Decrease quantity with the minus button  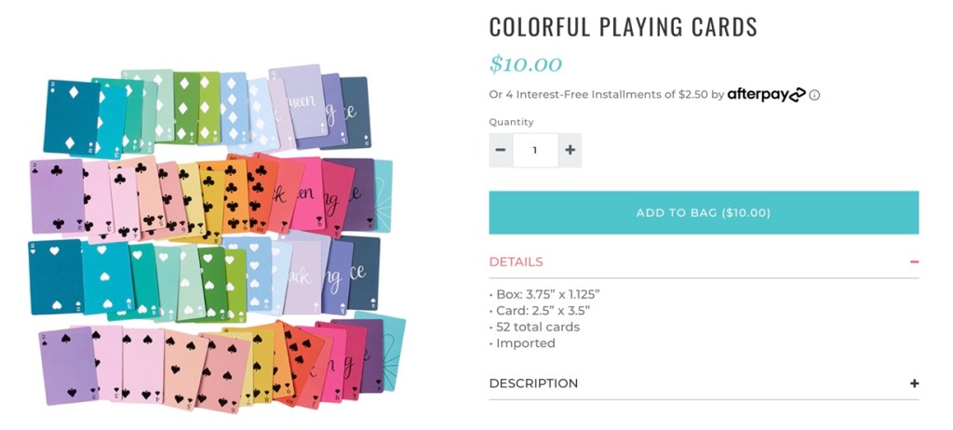click(x=501, y=150)
